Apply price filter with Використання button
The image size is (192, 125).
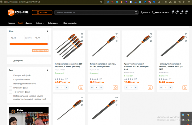tap(40, 51)
